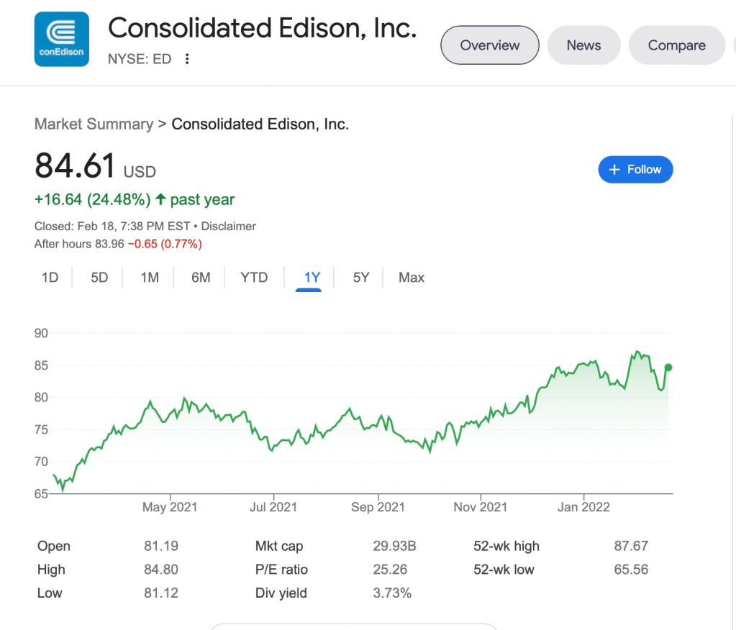Show the 6M chart range
Viewport: 736px width, 630px height.
click(201, 278)
